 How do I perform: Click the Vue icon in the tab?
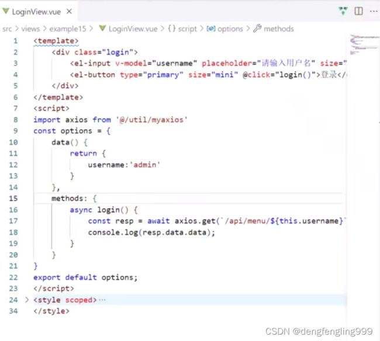(6, 11)
